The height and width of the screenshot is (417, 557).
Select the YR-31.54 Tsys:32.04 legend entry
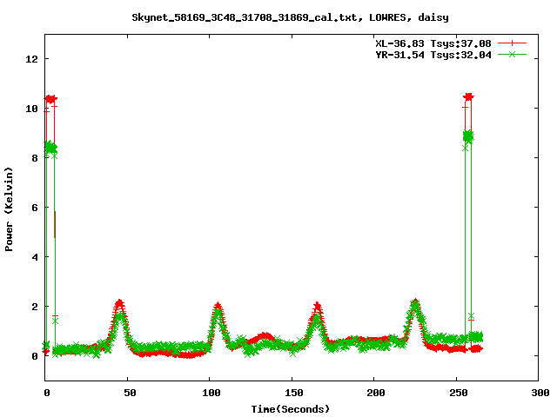click(433, 55)
